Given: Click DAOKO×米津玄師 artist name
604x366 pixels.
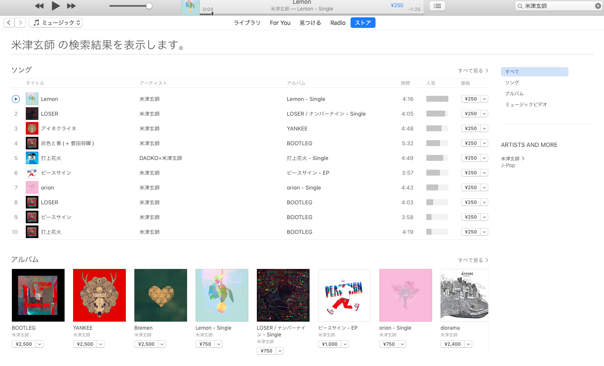Looking at the screenshot, I should coord(161,158).
